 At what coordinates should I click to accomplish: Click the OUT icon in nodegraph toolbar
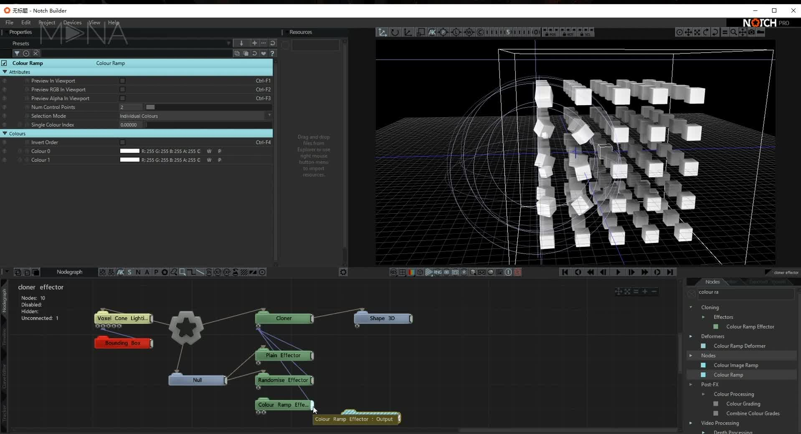218,272
